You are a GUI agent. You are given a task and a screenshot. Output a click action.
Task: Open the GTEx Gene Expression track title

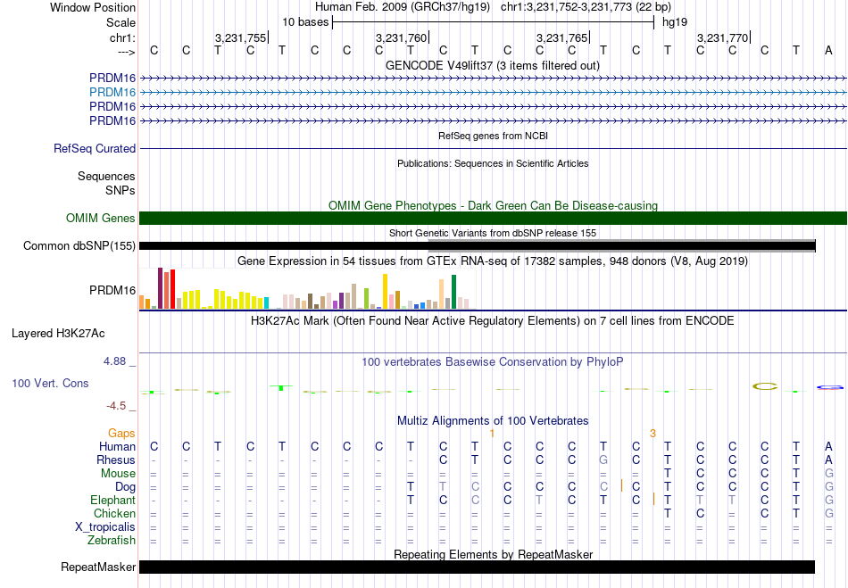pos(493,261)
